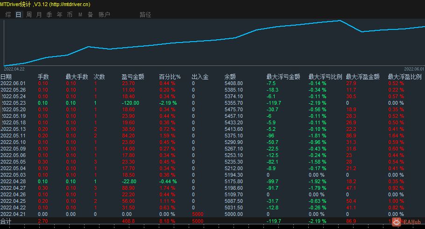Select the 2022.05.11 date row
425x229 pixels.
click(13, 136)
